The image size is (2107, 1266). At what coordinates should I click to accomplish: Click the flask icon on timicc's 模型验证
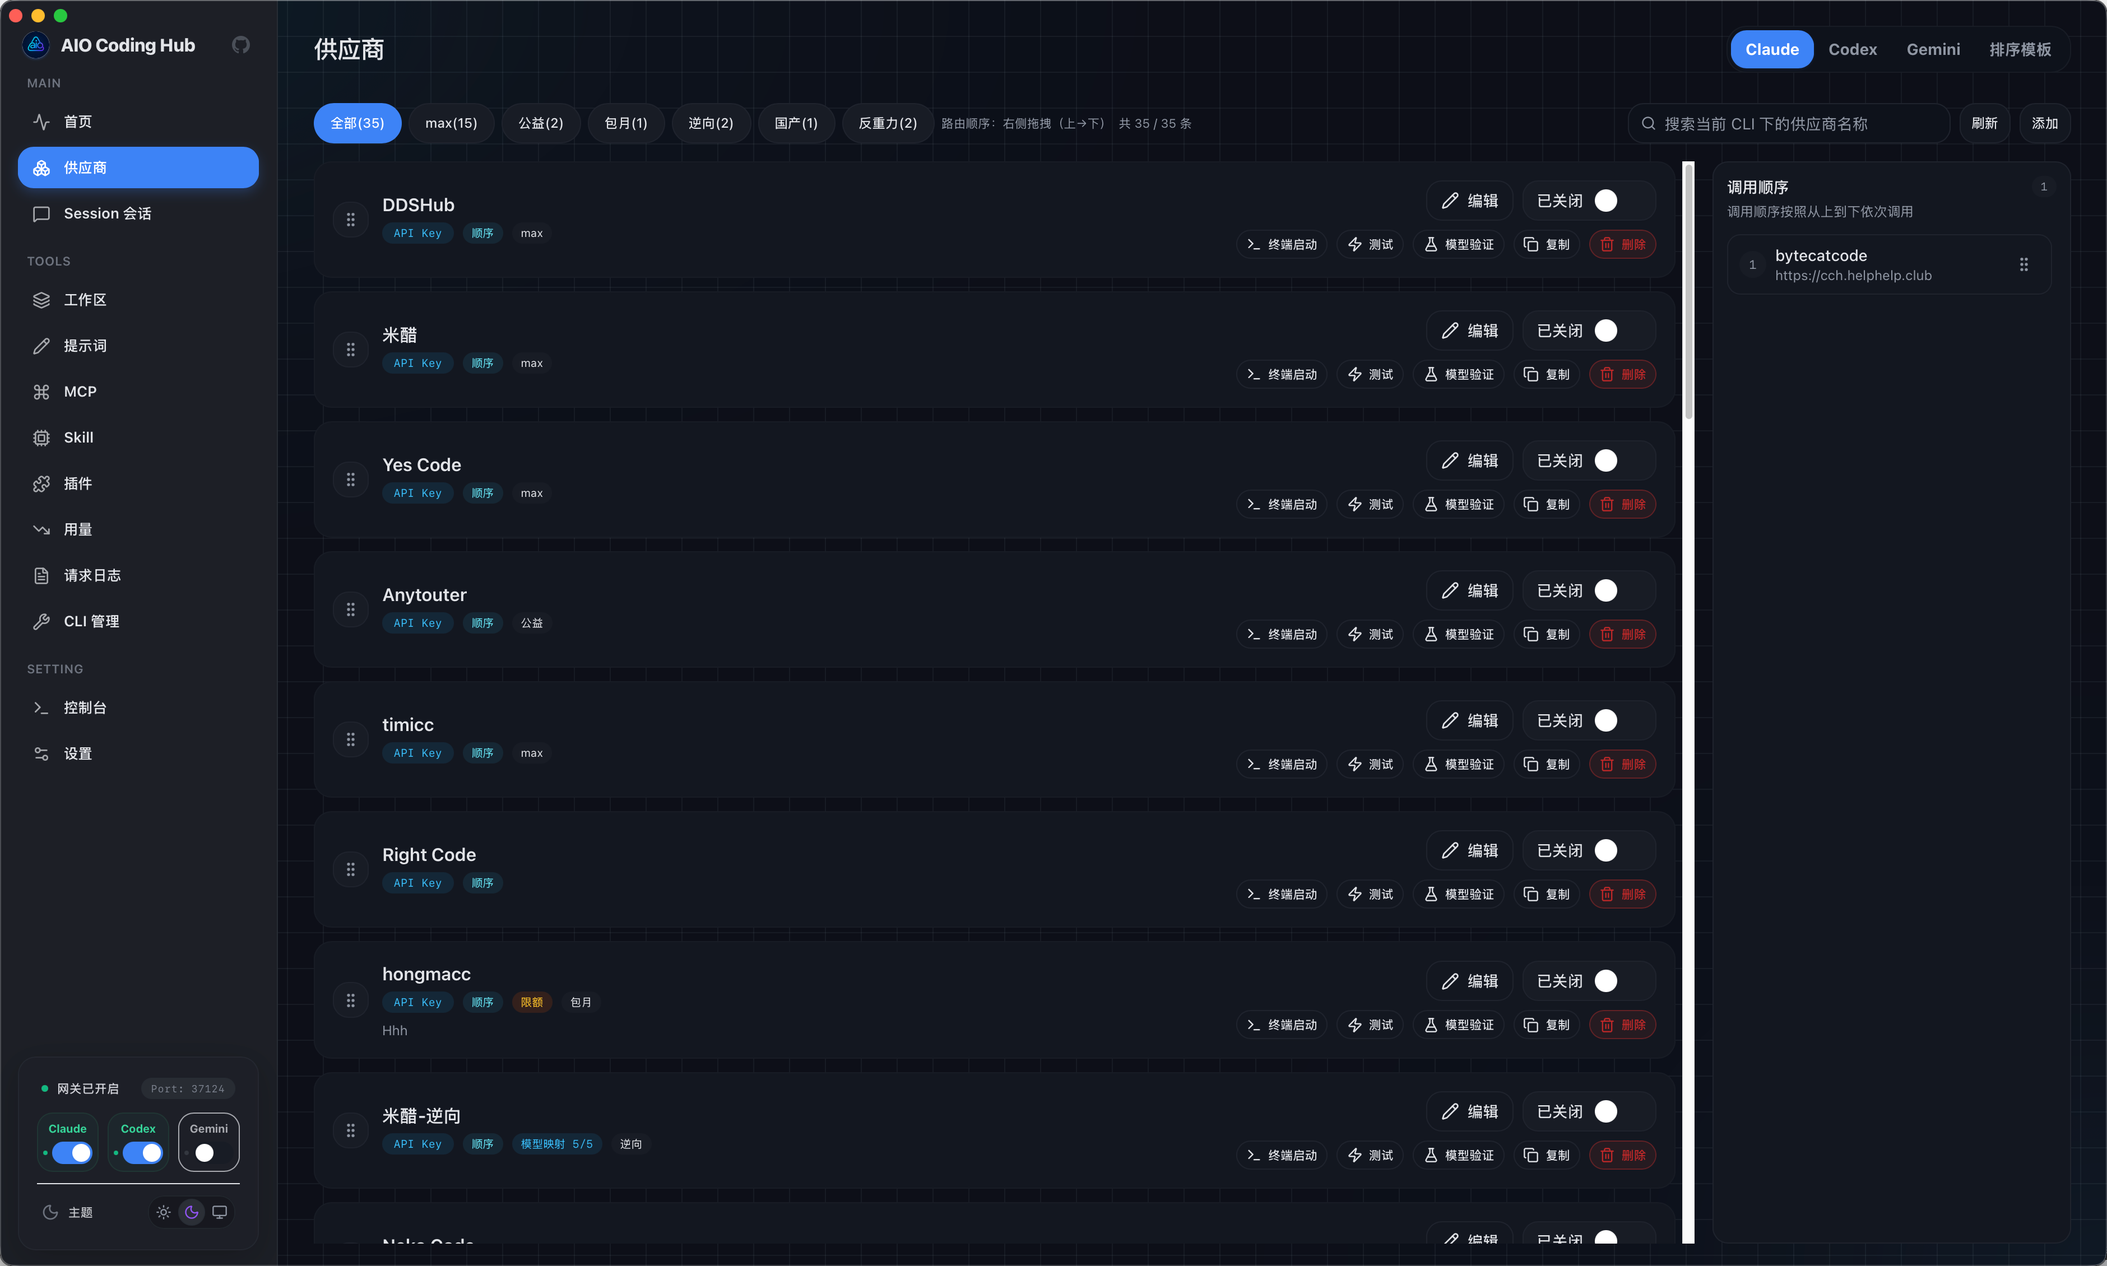coord(1431,765)
